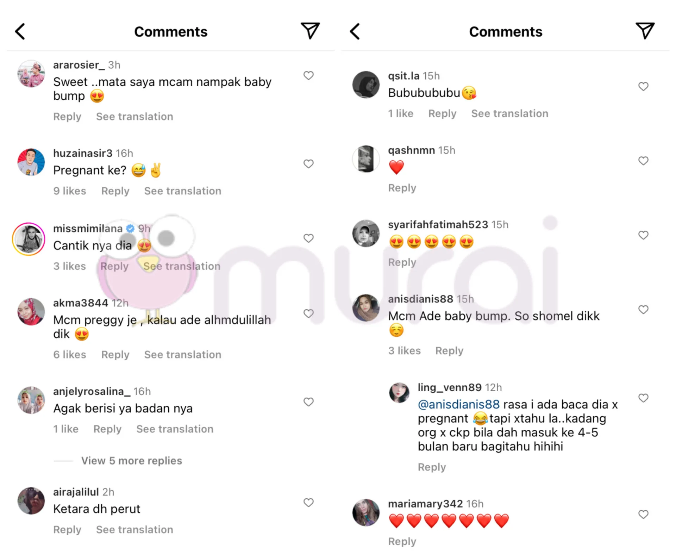
Task: Open huzainasir3 username profile
Action: [83, 153]
